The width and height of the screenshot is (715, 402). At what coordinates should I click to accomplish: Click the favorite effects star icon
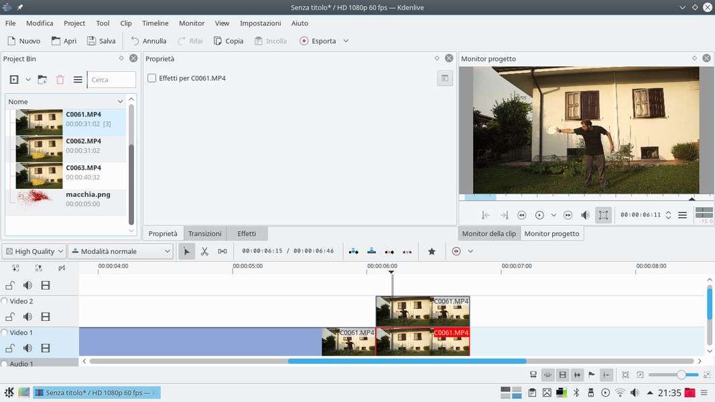pyautogui.click(x=432, y=251)
